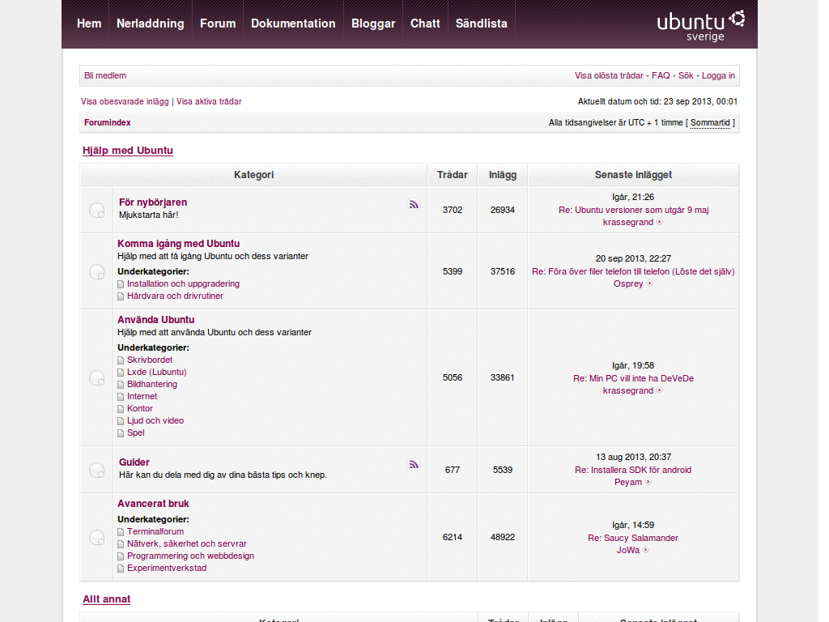Viewport: 829px width, 622px height.
Task: Click the forum bubble icon for Avancerat bruk
Action: pyautogui.click(x=96, y=537)
